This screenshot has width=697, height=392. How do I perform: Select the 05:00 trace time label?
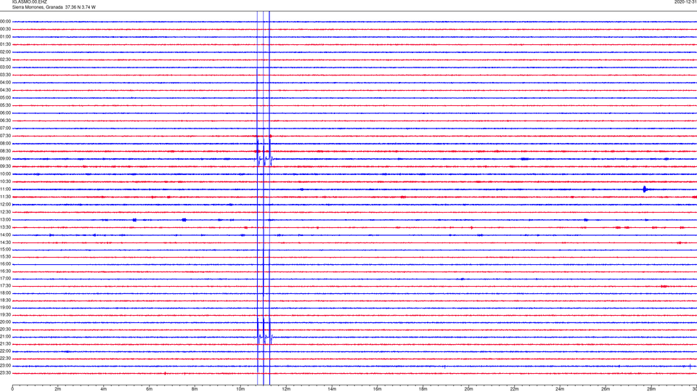point(5,98)
